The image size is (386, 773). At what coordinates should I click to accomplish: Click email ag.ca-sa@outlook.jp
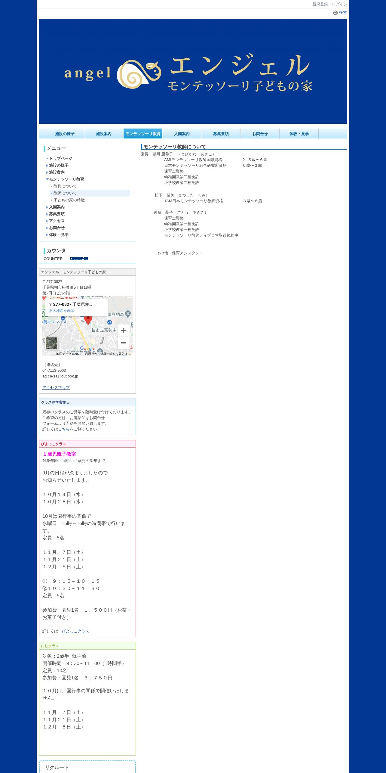(60, 376)
